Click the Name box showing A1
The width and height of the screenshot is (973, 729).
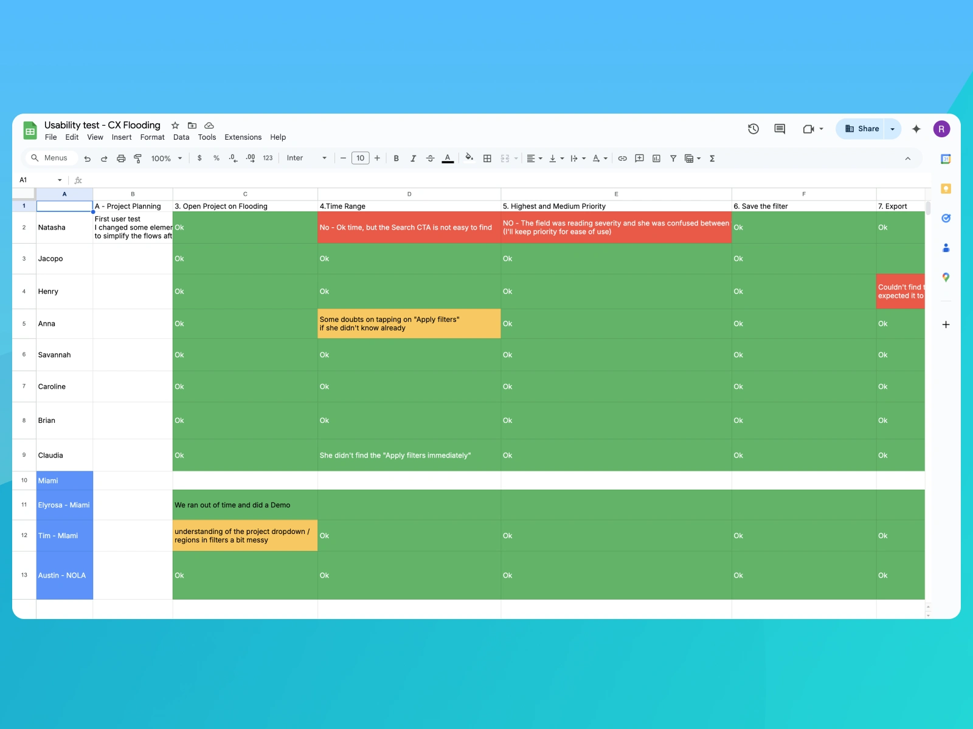tap(40, 180)
